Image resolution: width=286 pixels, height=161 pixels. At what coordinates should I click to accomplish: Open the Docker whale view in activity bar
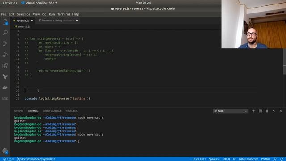tap(5, 88)
